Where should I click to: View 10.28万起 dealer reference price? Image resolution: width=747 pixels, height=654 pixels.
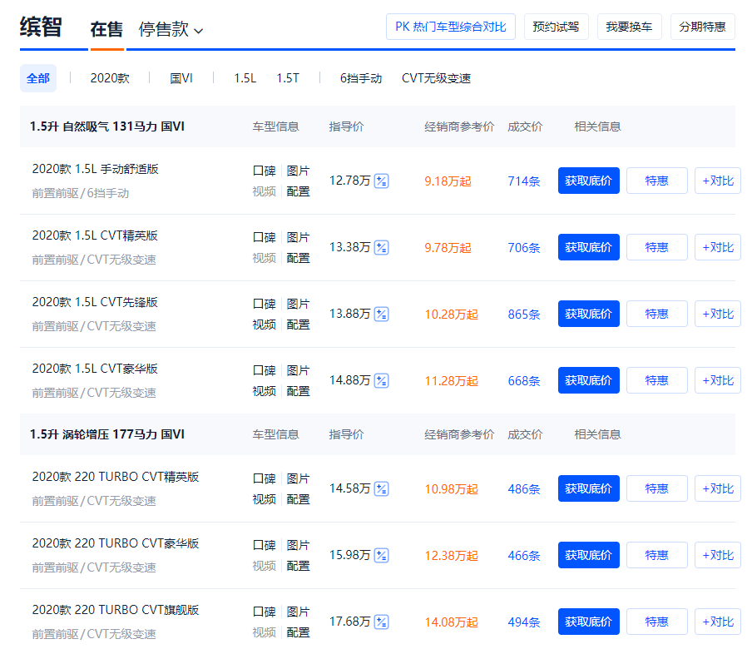tap(451, 315)
